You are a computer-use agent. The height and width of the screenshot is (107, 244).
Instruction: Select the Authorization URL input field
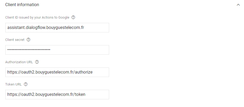tap(101, 72)
